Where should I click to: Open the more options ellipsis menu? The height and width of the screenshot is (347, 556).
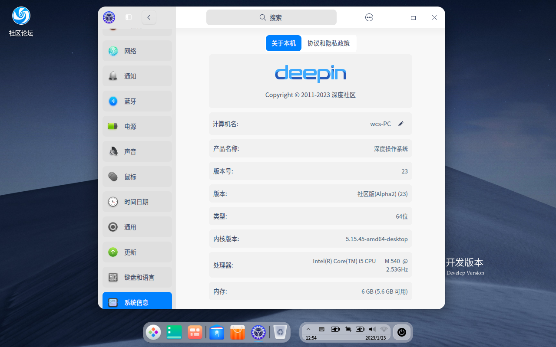pyautogui.click(x=369, y=17)
